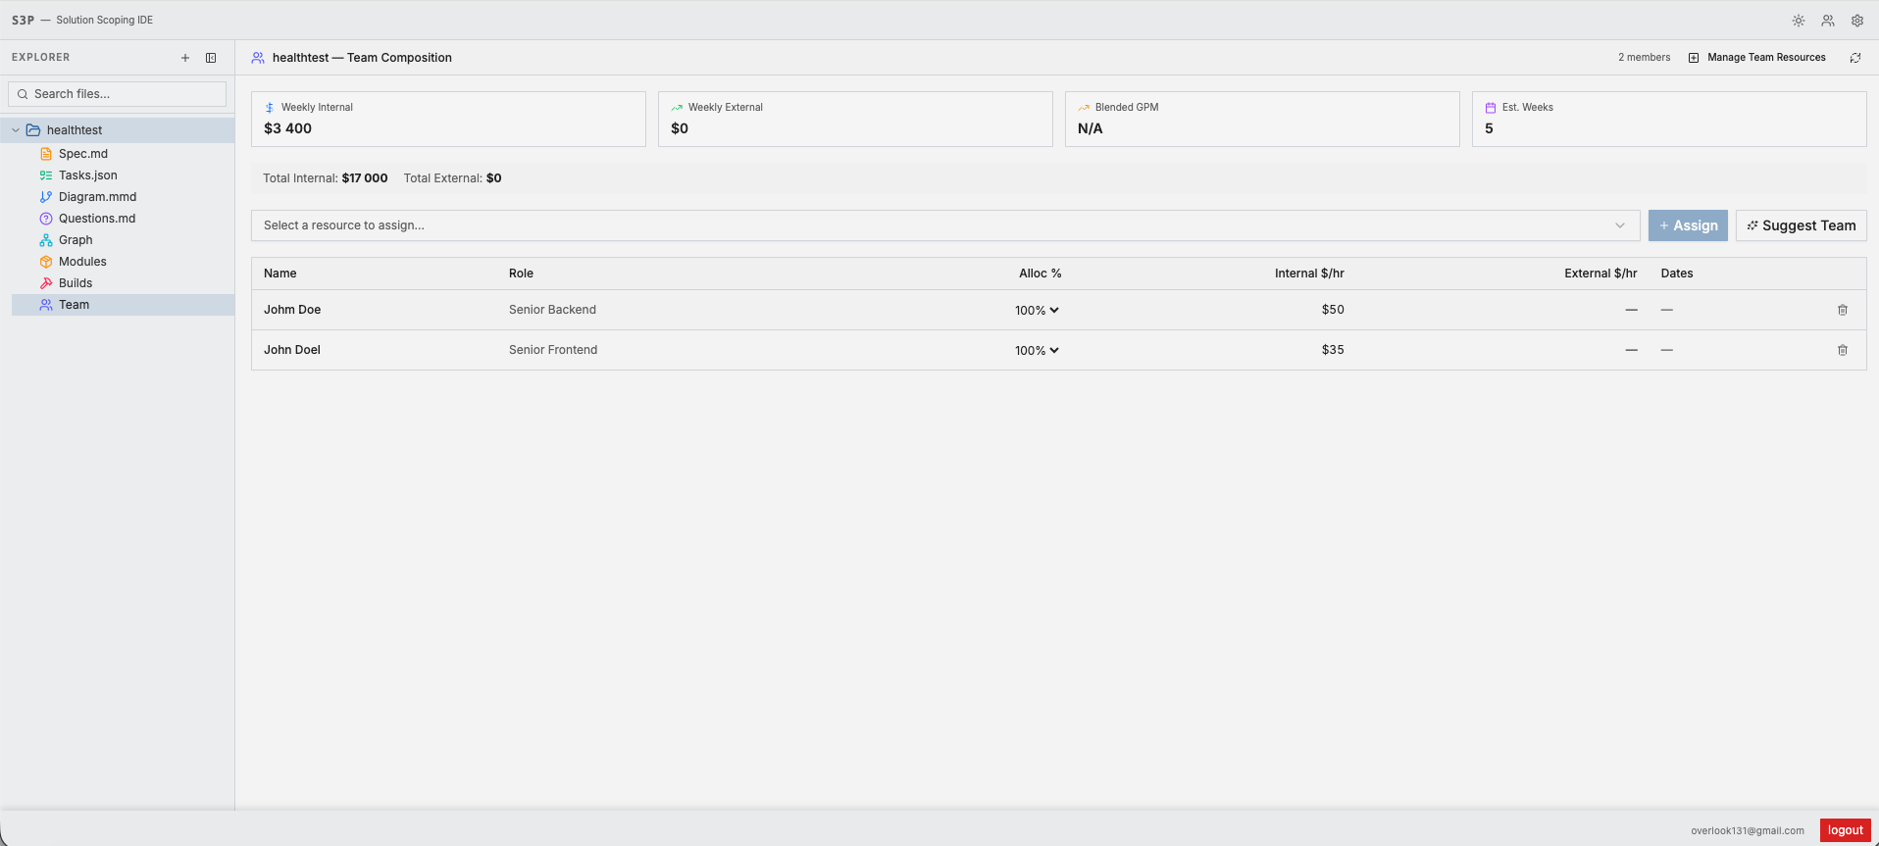Click the Team Composition header people icon
Viewport: 1879px width, 846px height.
tap(258, 58)
